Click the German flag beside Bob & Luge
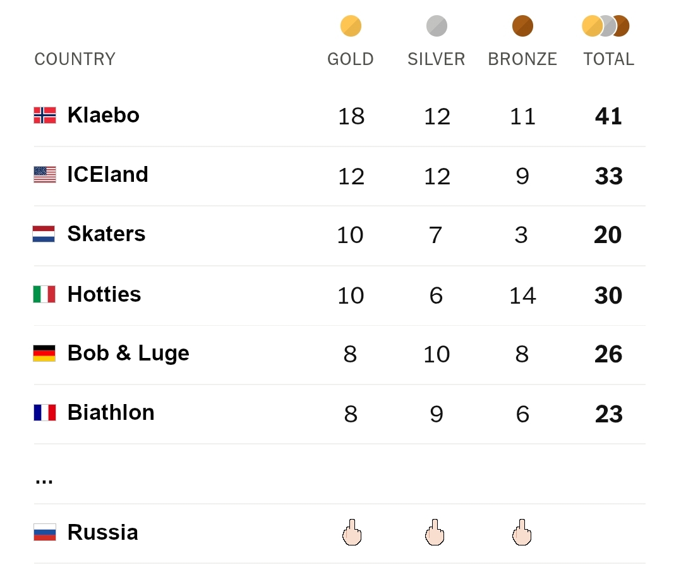The image size is (681, 572). [44, 353]
